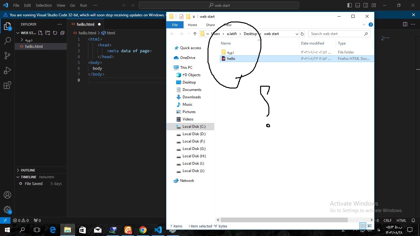This screenshot has height=236, width=420.
Task: Open the File tab in File Explorer
Action: coord(175,25)
